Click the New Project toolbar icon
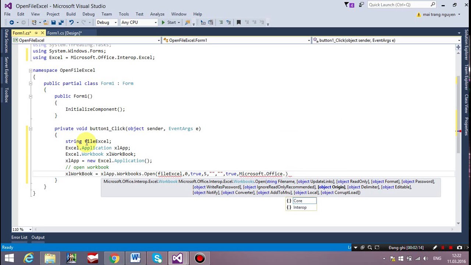The width and height of the screenshot is (471, 265). (34, 22)
